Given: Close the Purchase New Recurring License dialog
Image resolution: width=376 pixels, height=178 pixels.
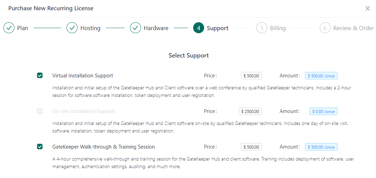Looking at the screenshot, I should tap(367, 9).
